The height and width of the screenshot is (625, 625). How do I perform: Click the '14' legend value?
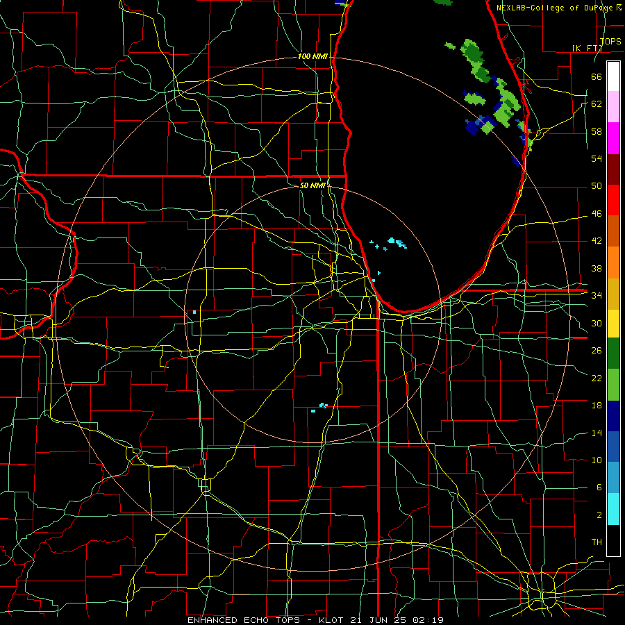pyautogui.click(x=597, y=433)
